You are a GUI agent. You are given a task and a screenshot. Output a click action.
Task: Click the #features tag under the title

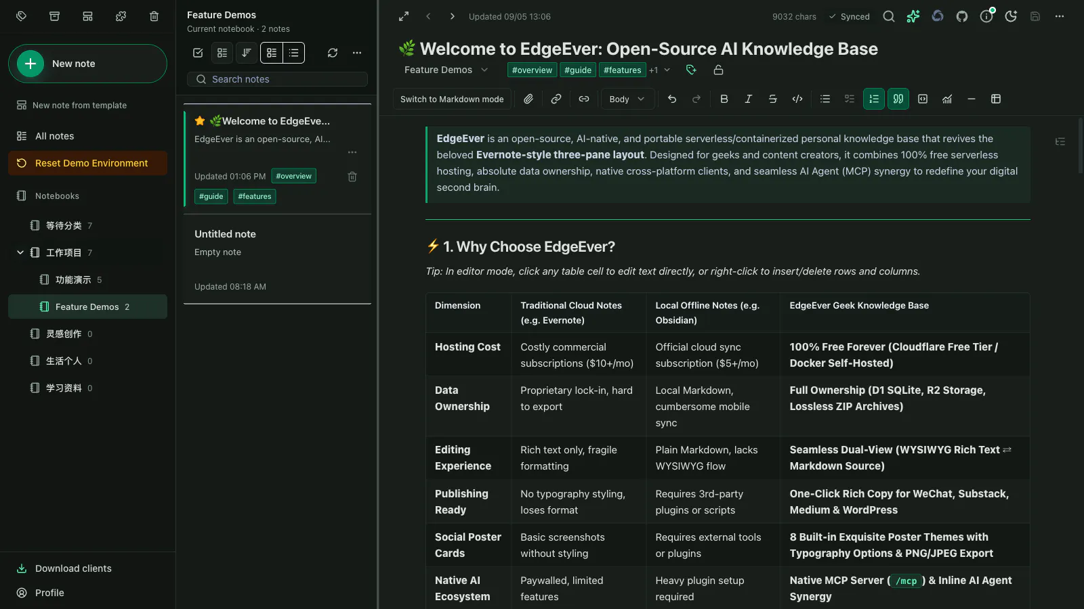pos(622,70)
